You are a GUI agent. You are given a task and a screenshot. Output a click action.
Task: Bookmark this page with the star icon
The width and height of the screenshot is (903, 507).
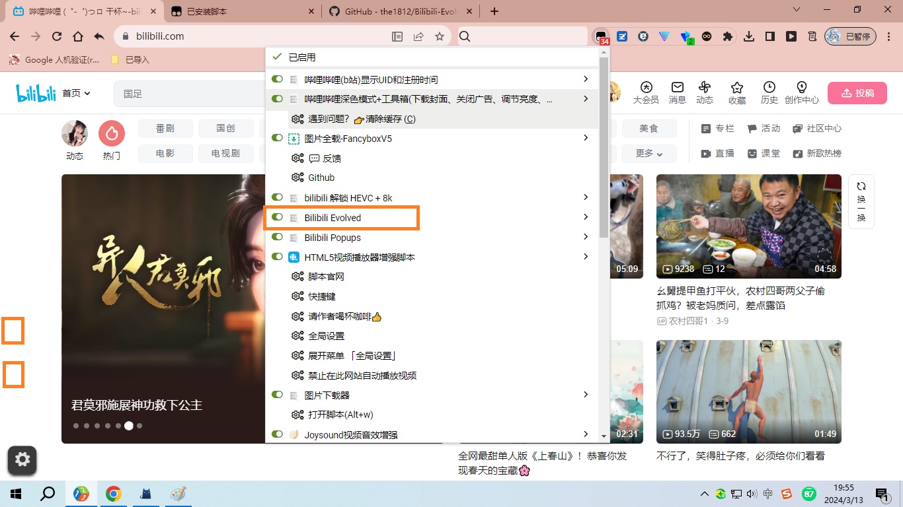440,36
